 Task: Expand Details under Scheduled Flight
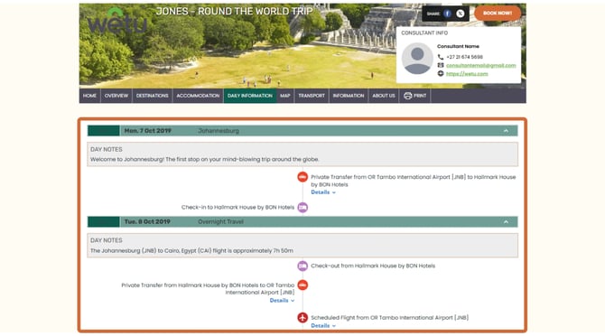tap(323, 325)
